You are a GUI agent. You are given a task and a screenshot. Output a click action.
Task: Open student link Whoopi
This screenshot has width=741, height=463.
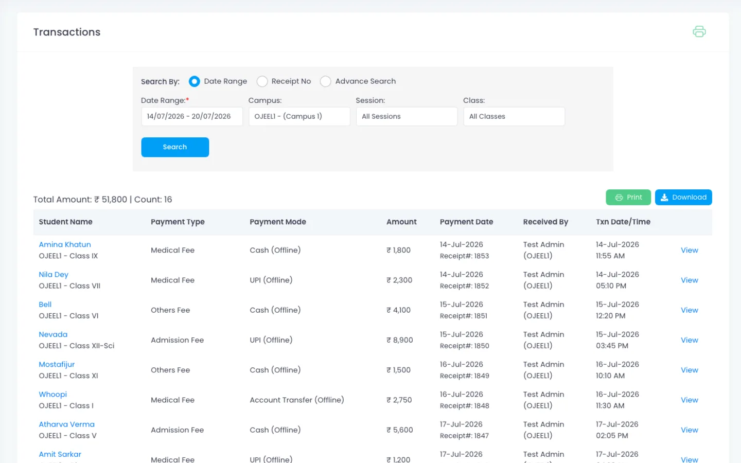[53, 395]
